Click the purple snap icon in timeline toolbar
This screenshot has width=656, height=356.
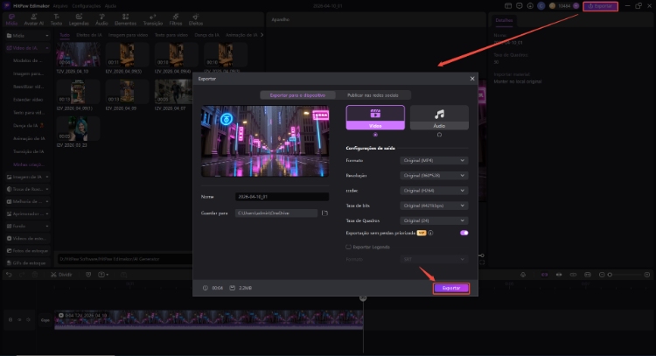point(544,275)
